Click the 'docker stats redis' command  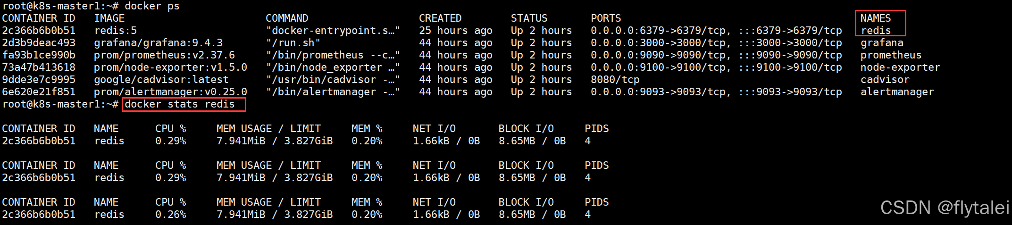tap(180, 104)
